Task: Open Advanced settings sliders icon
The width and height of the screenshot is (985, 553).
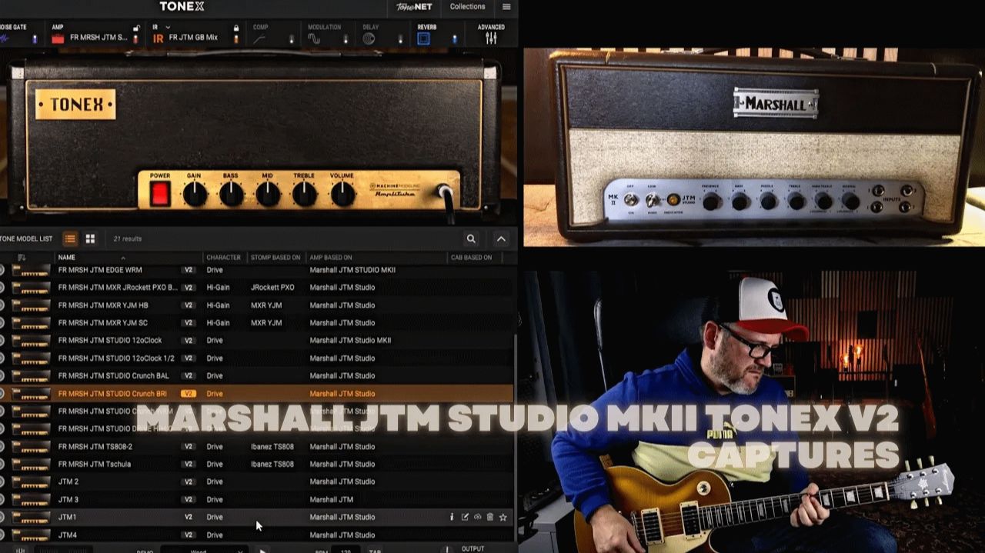Action: [x=491, y=38]
